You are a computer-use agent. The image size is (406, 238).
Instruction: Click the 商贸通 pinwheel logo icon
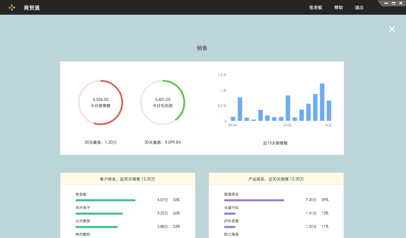click(12, 7)
